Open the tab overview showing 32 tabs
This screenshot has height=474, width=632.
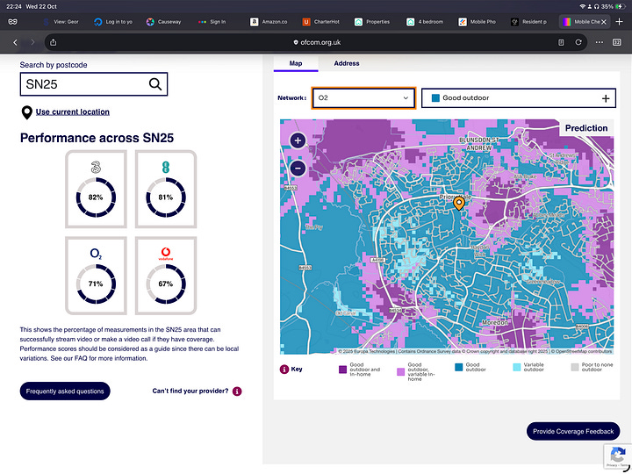617,42
